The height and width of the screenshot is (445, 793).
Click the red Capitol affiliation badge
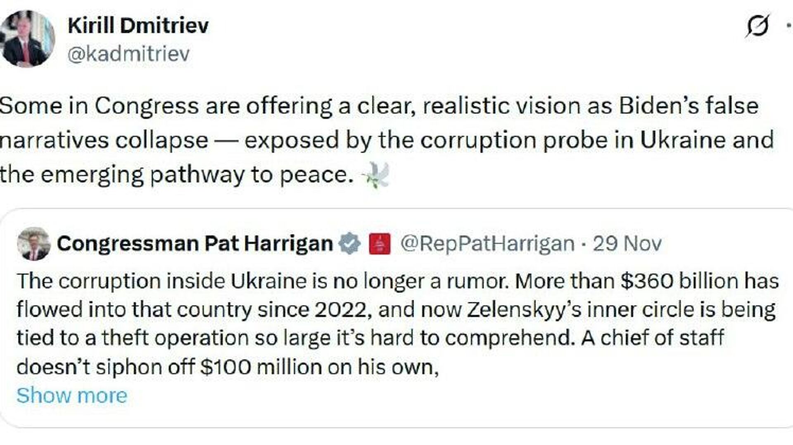click(x=380, y=244)
